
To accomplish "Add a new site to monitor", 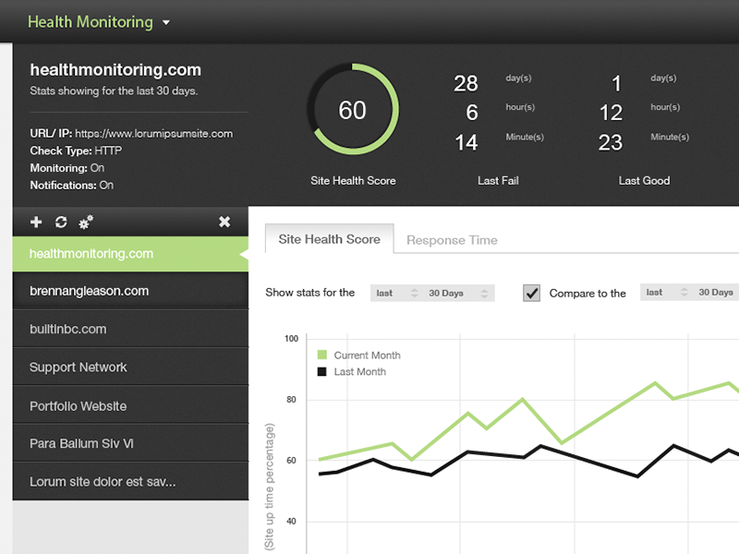I will 35,223.
